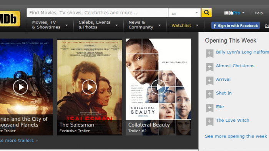Image resolution: width=269 pixels, height=151 pixels.
Task: Open the Help link
Action: [x=259, y=13]
